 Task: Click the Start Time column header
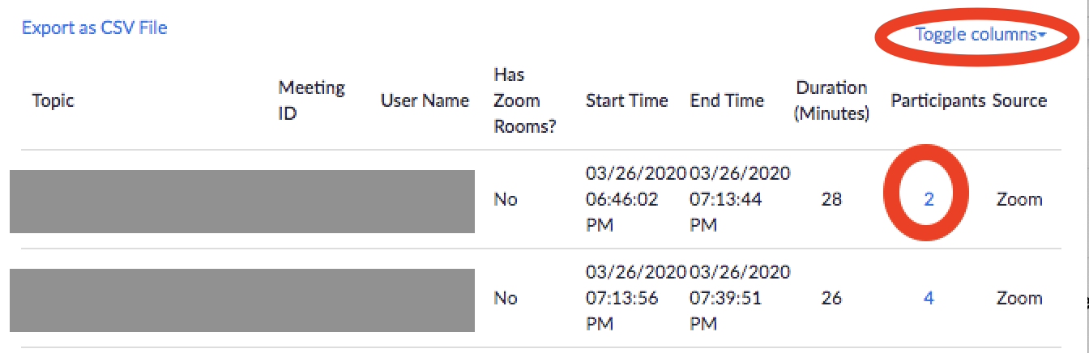pyautogui.click(x=626, y=100)
